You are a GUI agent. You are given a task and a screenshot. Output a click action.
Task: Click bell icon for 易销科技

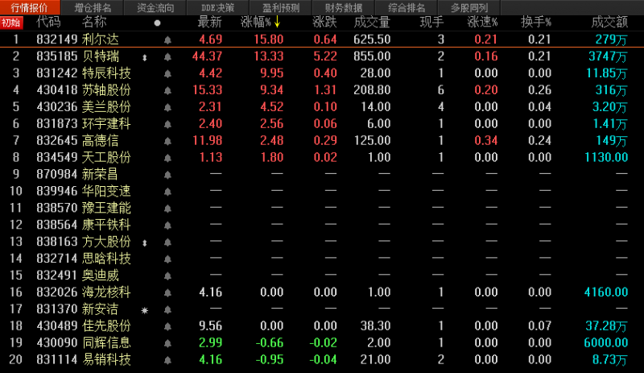(167, 361)
